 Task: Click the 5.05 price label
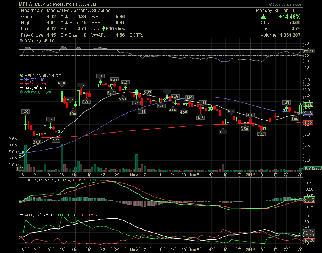tap(175, 97)
